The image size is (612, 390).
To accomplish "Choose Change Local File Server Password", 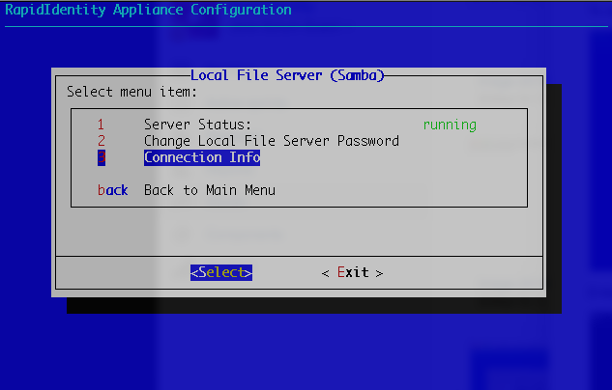I will (x=272, y=141).
